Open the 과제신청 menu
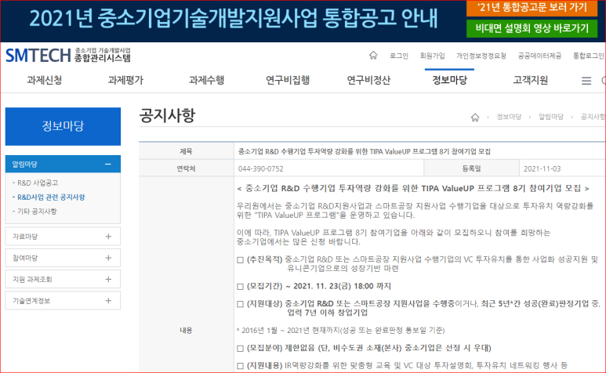 (x=45, y=80)
